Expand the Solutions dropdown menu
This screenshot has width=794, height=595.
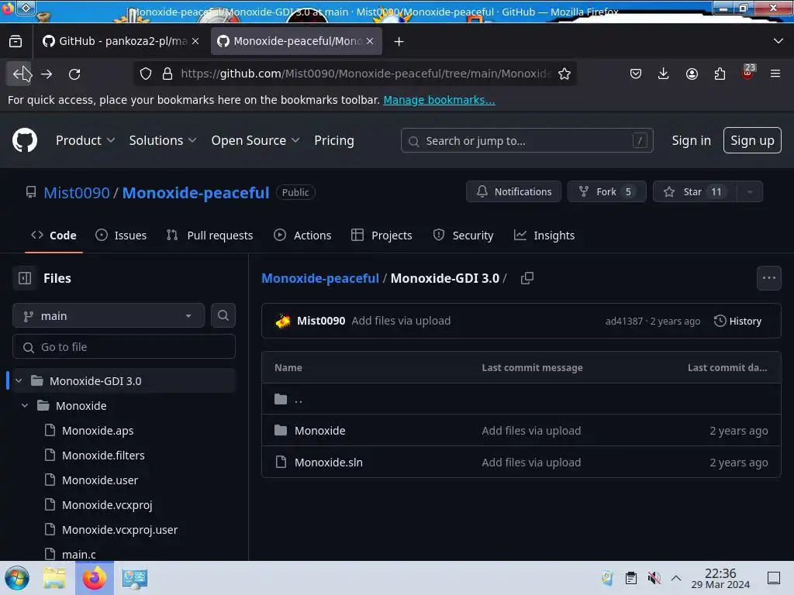163,140
